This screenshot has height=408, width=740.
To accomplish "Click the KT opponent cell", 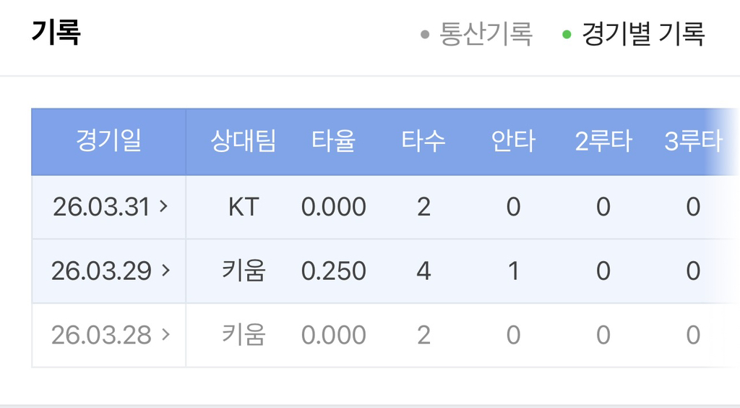I will [x=244, y=207].
